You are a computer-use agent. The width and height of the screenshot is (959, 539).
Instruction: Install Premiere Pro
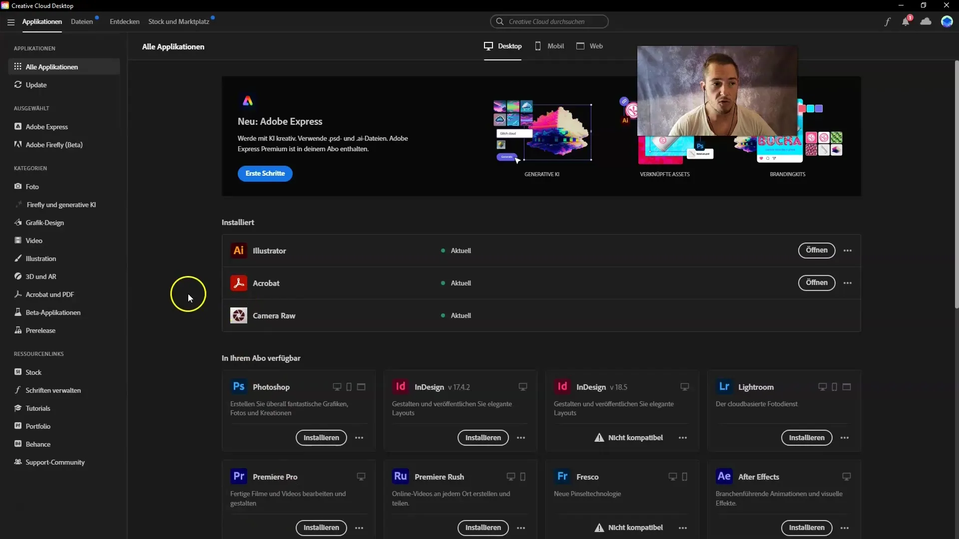tap(321, 528)
